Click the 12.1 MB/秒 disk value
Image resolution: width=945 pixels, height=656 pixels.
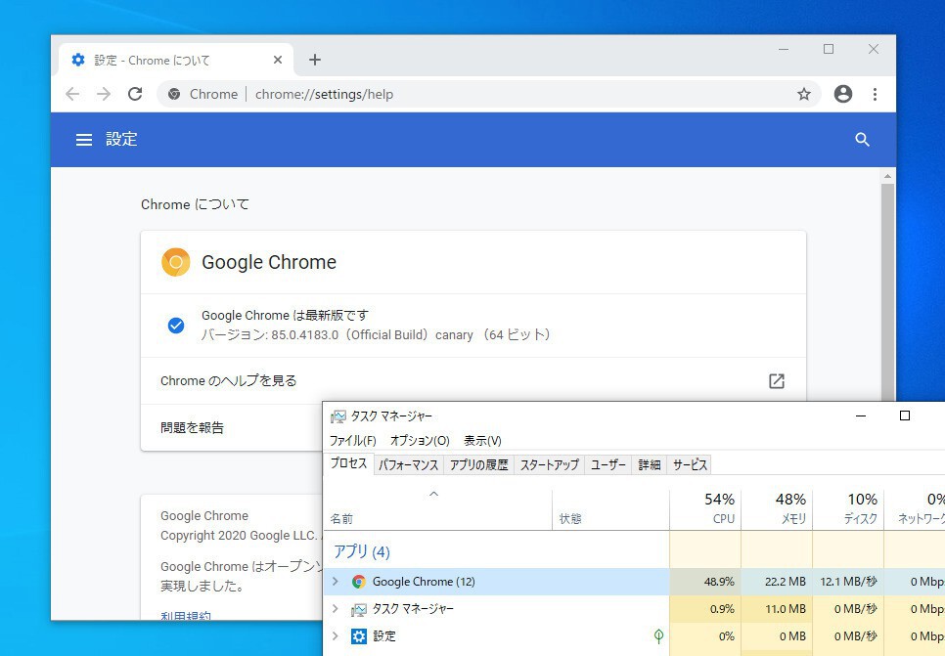pos(848,582)
